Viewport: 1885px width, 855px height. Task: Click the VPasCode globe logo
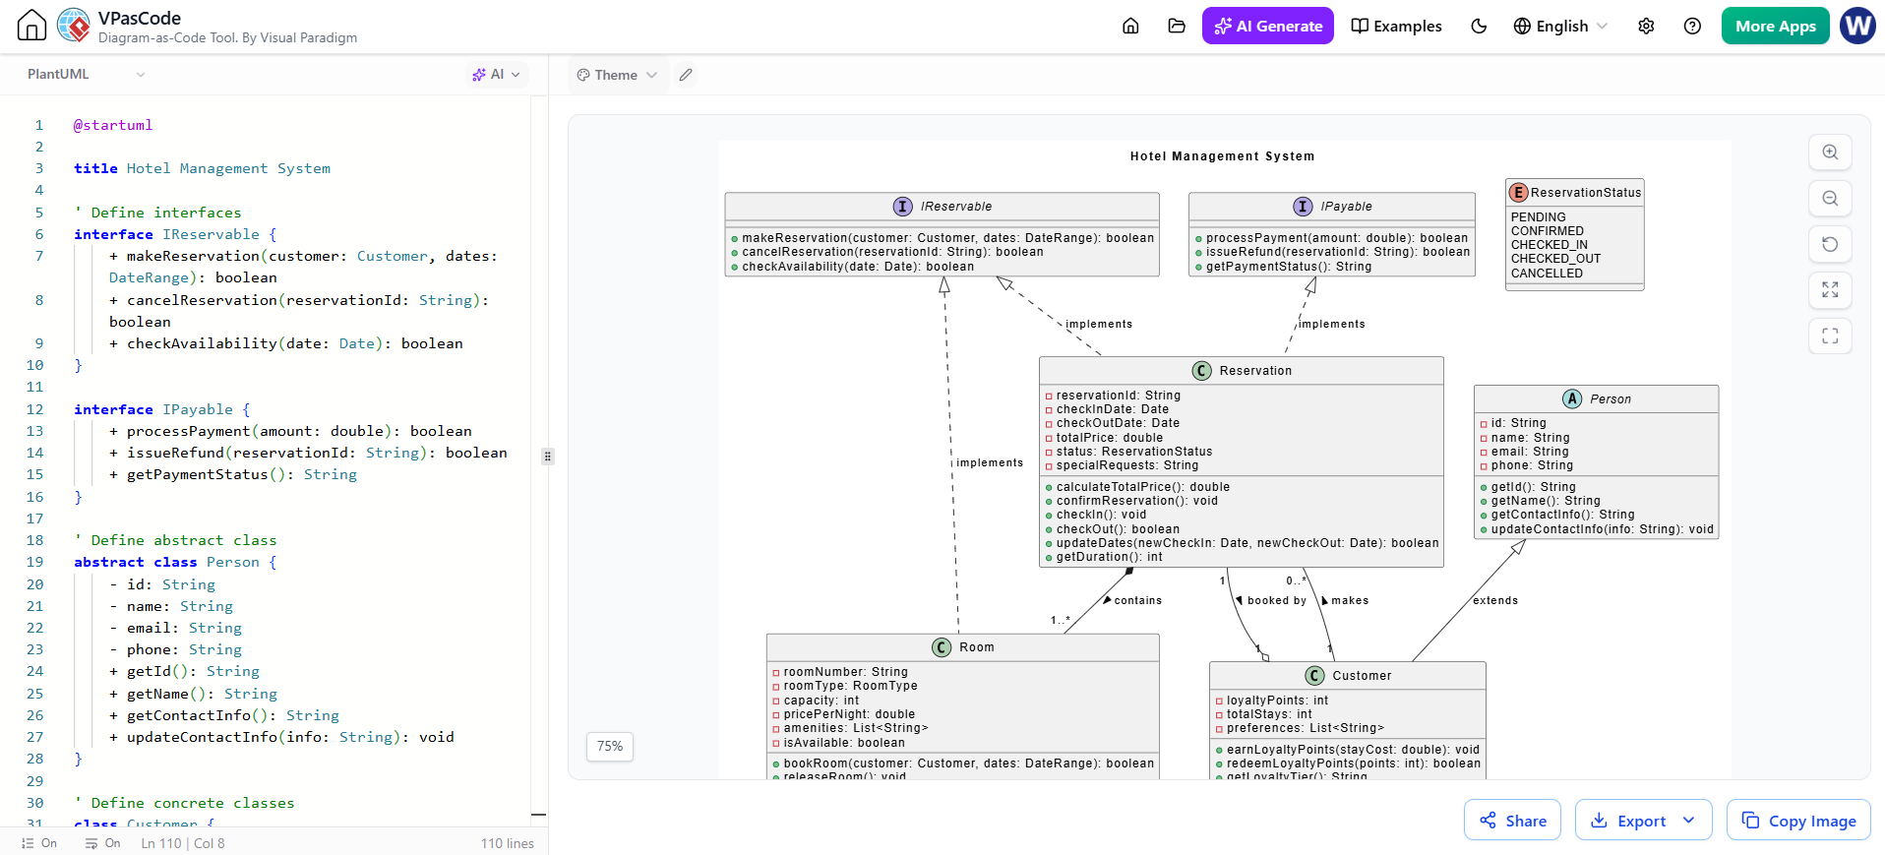[x=74, y=26]
